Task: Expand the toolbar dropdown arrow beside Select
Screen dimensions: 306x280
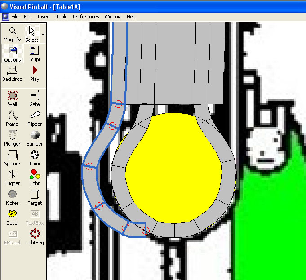Action: pos(43,34)
